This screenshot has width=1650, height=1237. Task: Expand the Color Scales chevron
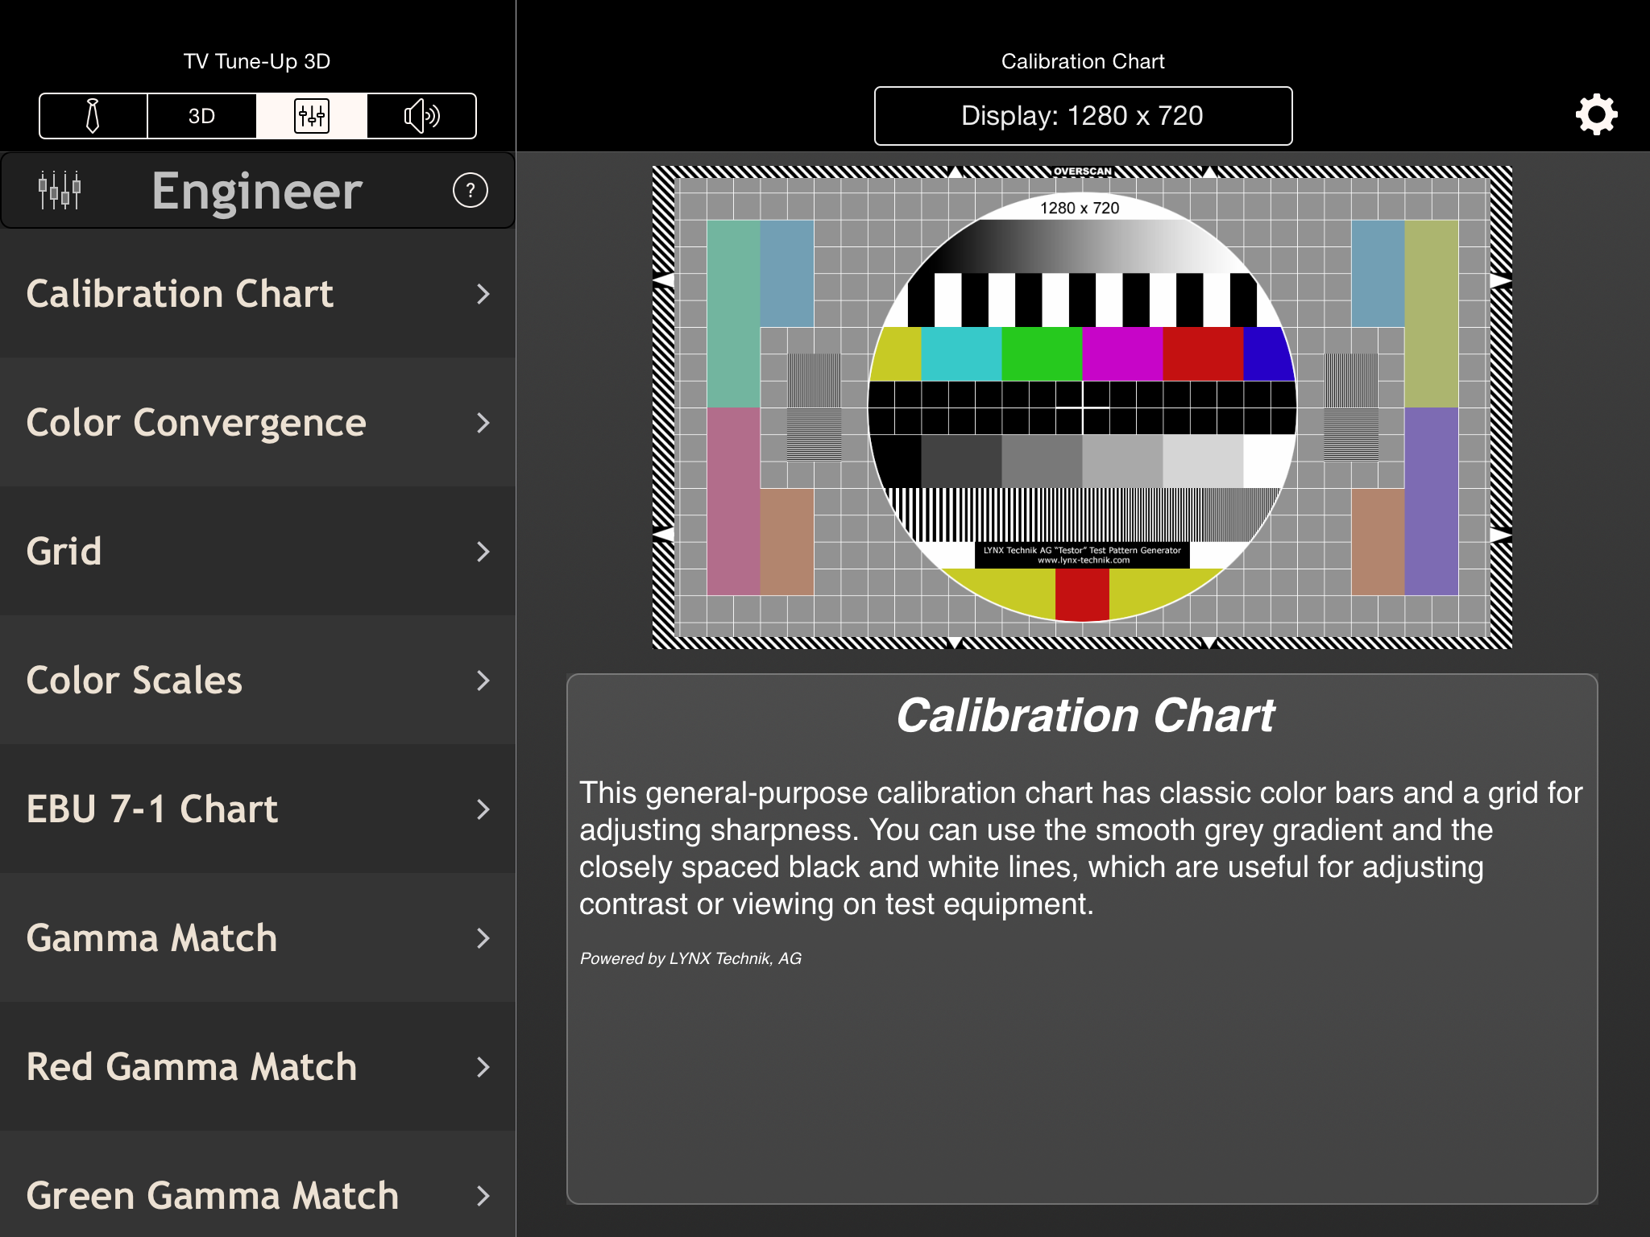[483, 681]
